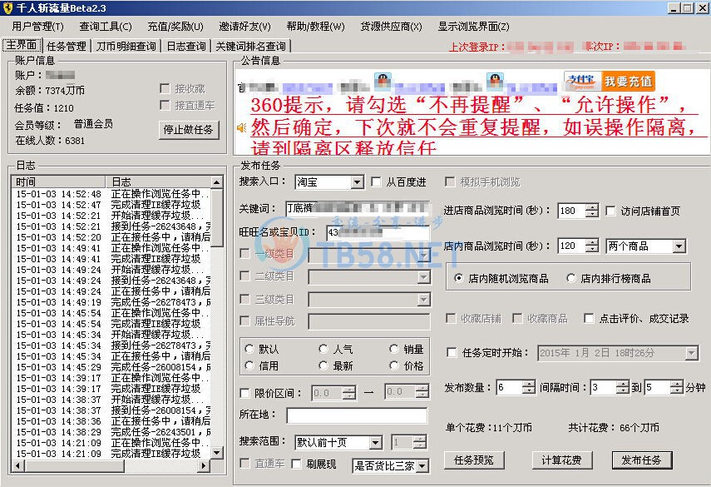The height and width of the screenshot is (487, 711).
Task: Toggle the 一级类目 checkbox
Action: (244, 253)
